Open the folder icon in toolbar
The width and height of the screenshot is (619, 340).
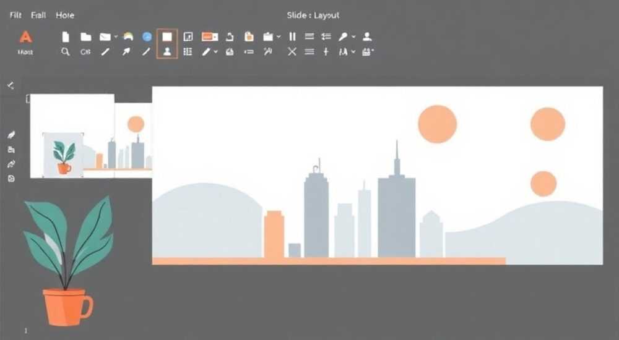(x=85, y=36)
